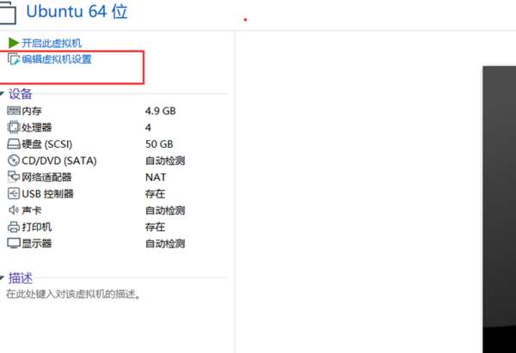Select the processor (处理器) chip icon
516x353 pixels.
tap(14, 127)
